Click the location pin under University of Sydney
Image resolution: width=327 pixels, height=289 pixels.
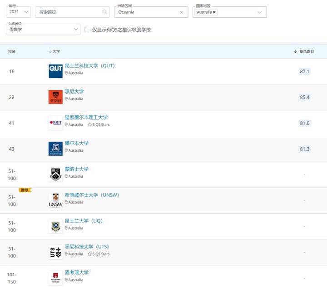pyautogui.click(x=66, y=99)
